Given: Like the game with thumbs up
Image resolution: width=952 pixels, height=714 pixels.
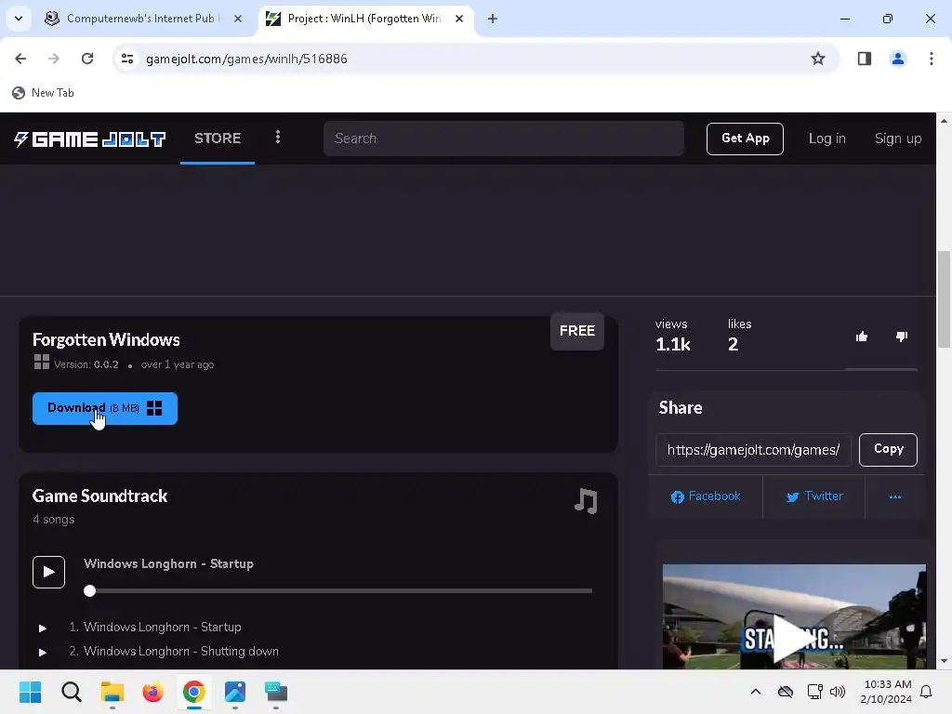Looking at the screenshot, I should (x=862, y=337).
